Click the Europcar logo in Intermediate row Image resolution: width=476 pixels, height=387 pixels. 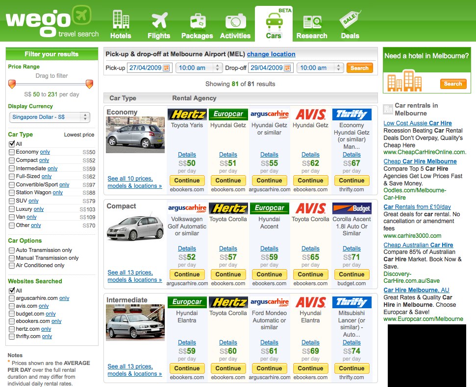[x=187, y=302]
